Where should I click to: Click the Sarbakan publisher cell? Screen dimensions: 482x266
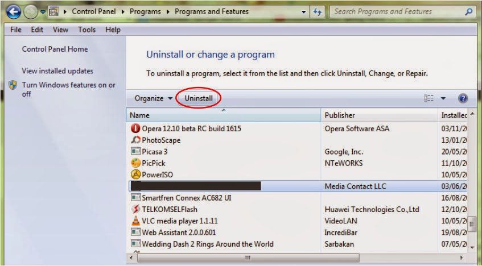tap(339, 244)
